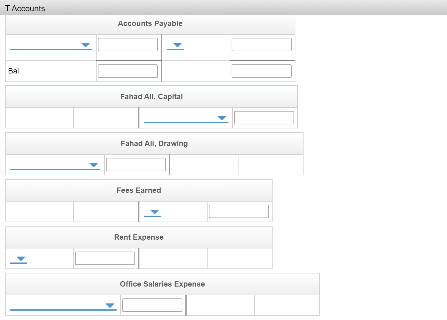Image resolution: width=447 pixels, height=320 pixels.
Task: Click Fahad Ali, Drawing debit amount field
Action: click(136, 164)
